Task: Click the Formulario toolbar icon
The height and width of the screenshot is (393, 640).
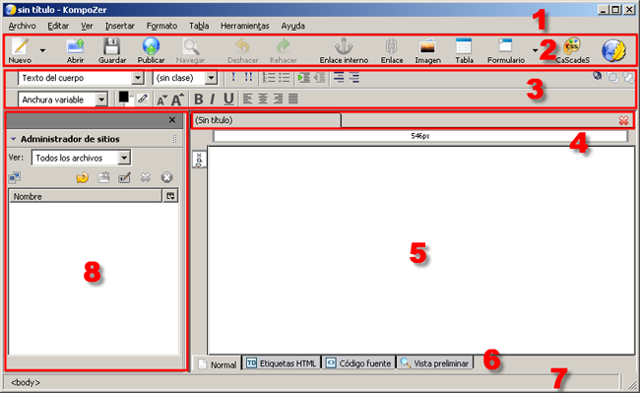Action: (x=505, y=46)
